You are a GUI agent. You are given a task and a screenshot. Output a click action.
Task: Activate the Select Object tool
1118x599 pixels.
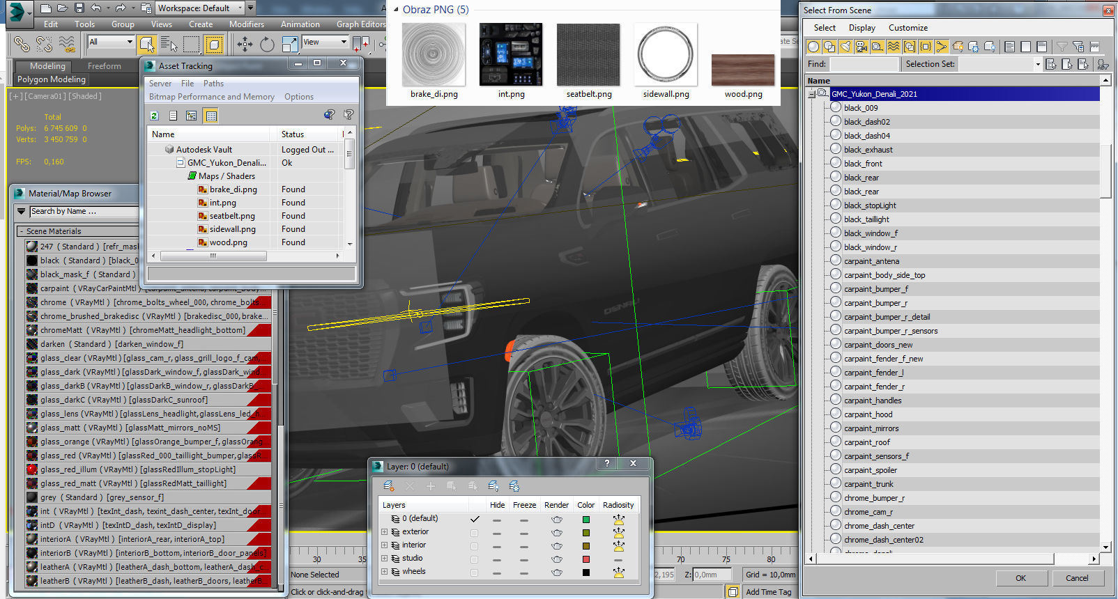[146, 45]
